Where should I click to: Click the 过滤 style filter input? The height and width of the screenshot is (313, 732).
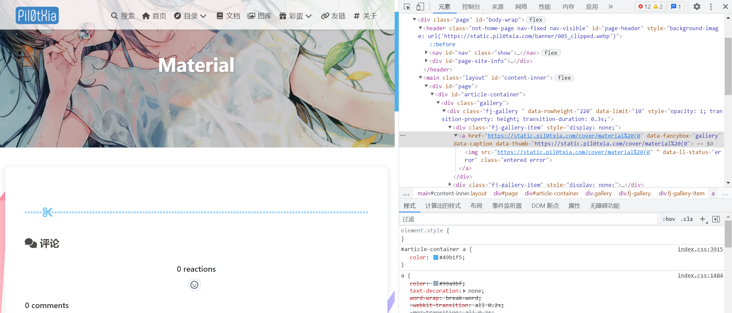pos(459,219)
